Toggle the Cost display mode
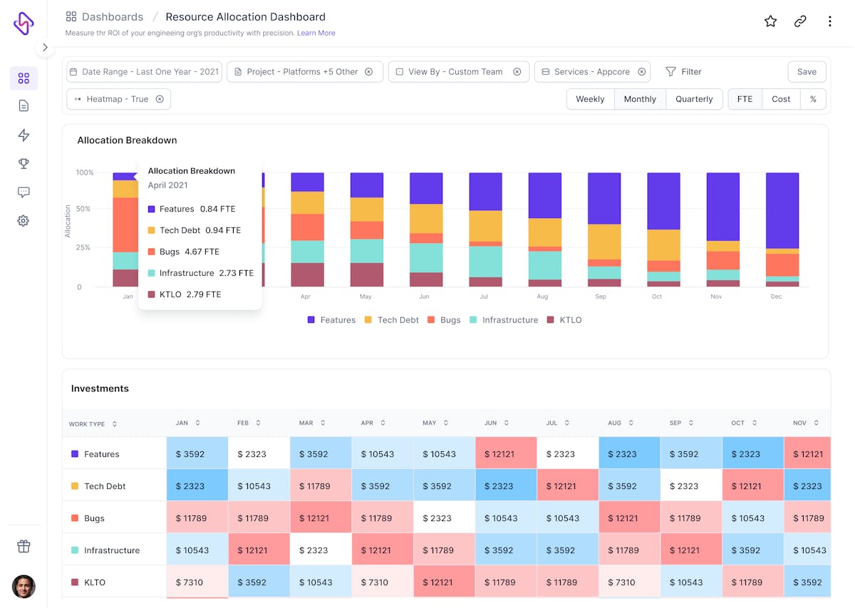 (781, 99)
